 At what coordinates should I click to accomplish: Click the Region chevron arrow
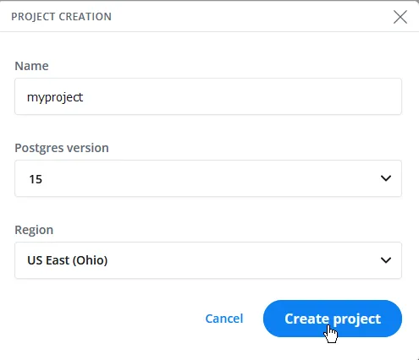point(386,260)
